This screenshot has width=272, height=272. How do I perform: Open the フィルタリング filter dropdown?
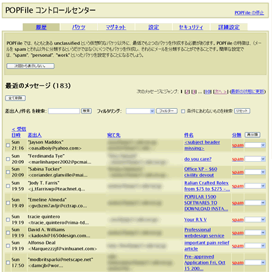(140, 111)
